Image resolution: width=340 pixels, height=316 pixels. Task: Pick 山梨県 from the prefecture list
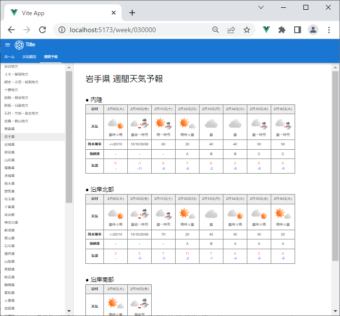pos(33,261)
